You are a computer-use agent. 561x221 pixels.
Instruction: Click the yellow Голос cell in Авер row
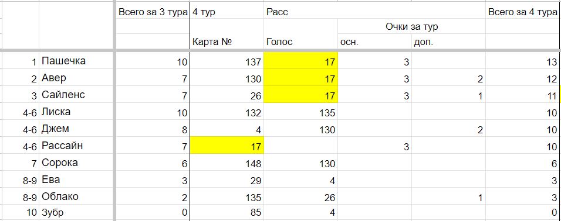[x=300, y=77]
